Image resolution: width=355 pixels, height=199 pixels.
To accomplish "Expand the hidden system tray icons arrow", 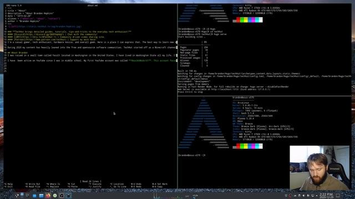I will click(317, 196).
